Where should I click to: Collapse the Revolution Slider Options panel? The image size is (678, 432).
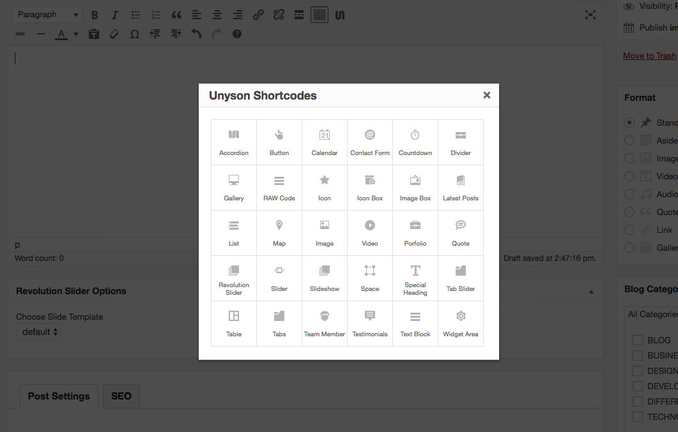[x=591, y=292]
